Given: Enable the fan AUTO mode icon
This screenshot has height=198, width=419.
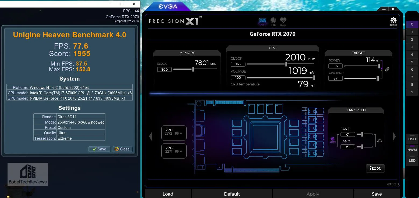Looking at the screenshot, I should (x=333, y=140).
